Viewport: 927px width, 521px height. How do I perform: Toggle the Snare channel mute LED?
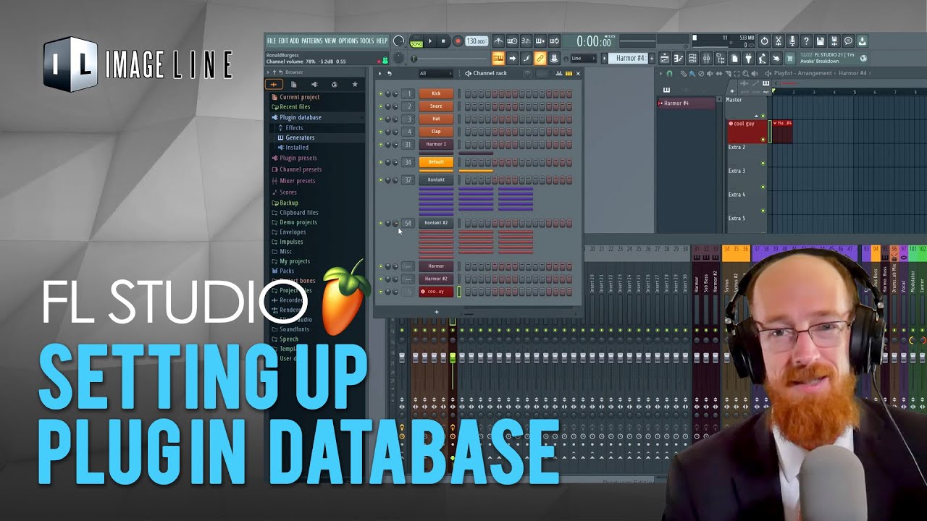point(380,106)
